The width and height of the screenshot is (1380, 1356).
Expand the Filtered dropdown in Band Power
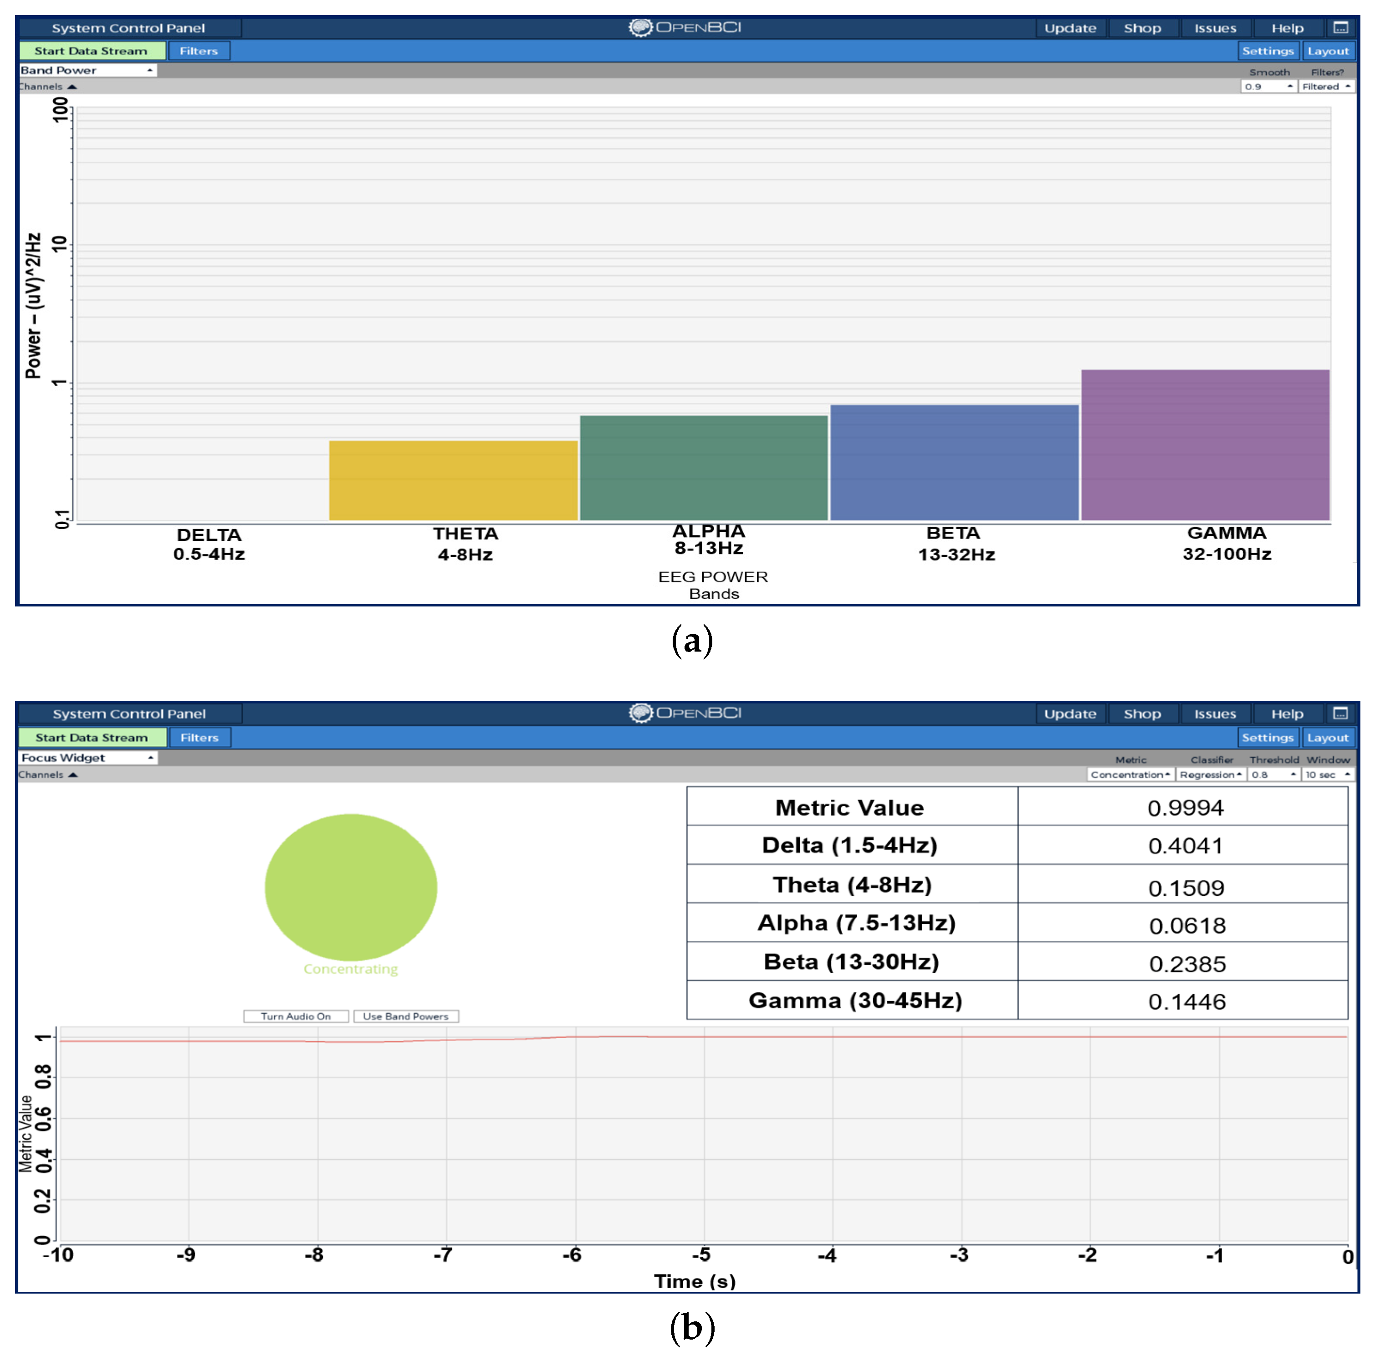[x=1325, y=86]
